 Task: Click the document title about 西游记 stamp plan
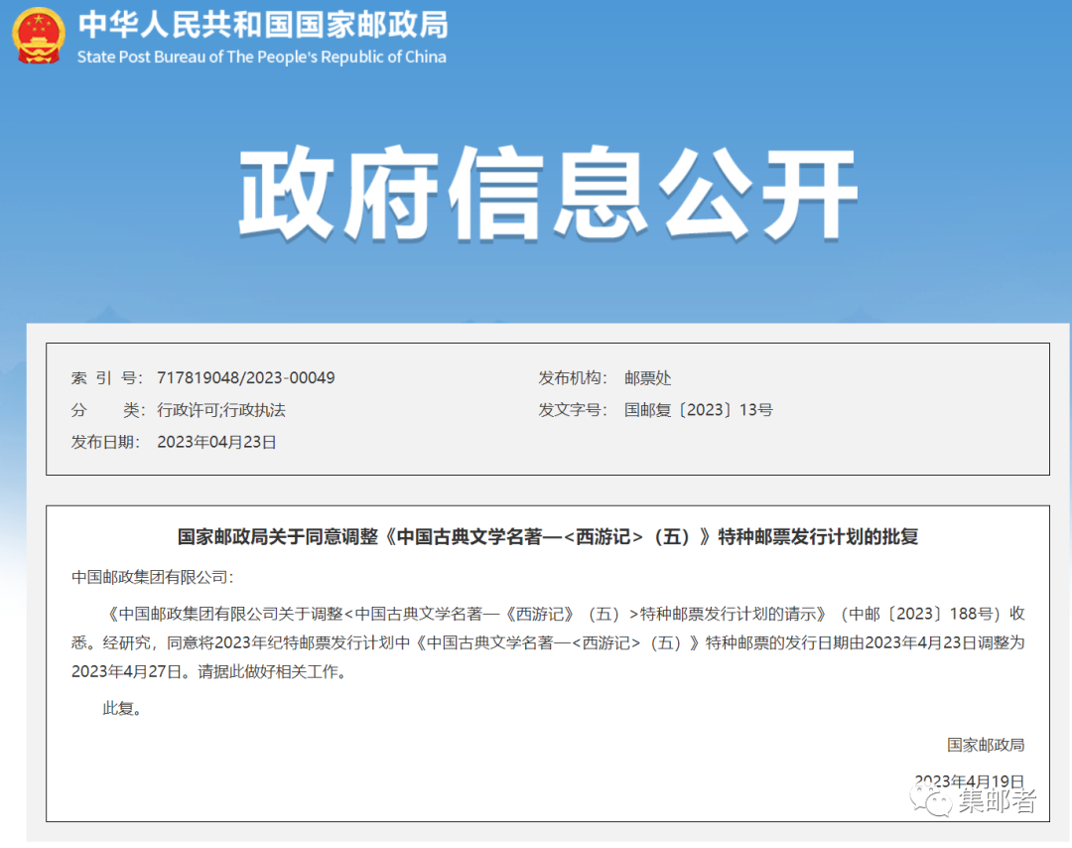click(x=548, y=537)
